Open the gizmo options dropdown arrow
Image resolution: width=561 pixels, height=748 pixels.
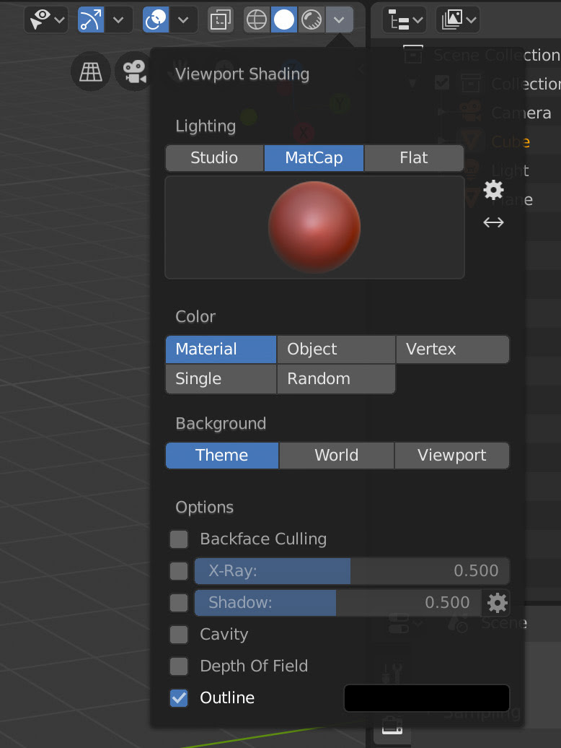point(118,19)
